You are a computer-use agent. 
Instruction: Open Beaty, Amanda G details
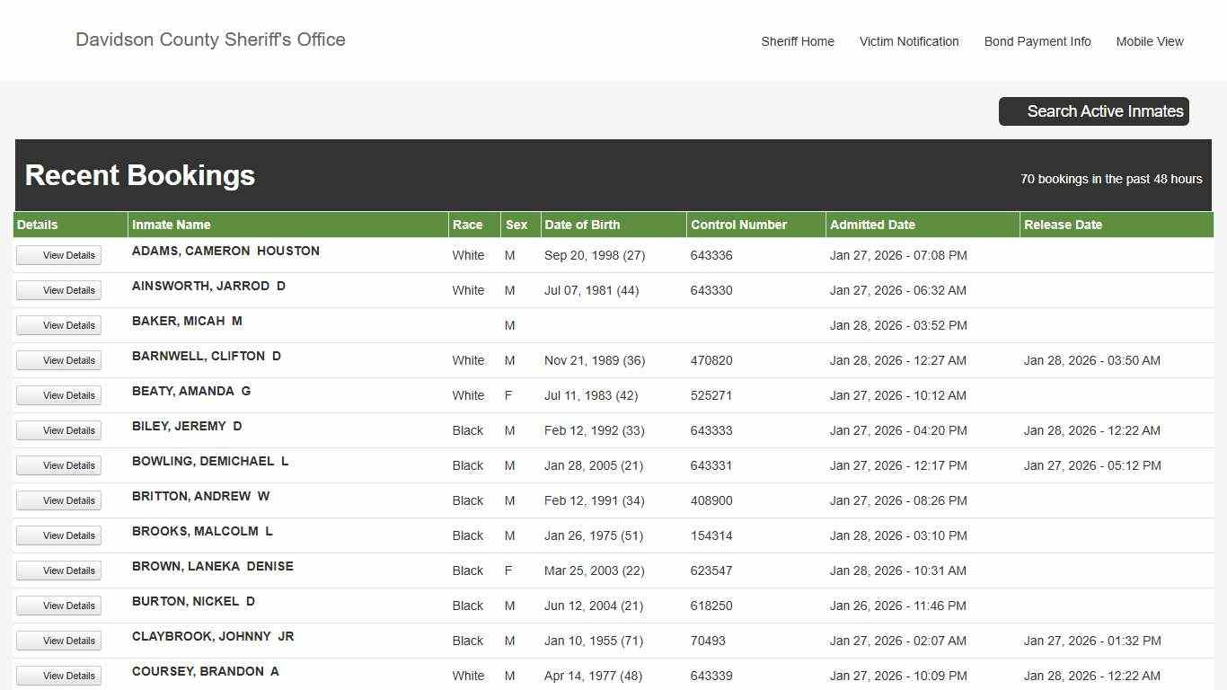[x=59, y=395]
